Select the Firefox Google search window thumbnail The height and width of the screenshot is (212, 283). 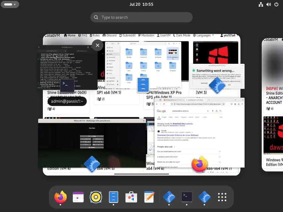coord(200,133)
